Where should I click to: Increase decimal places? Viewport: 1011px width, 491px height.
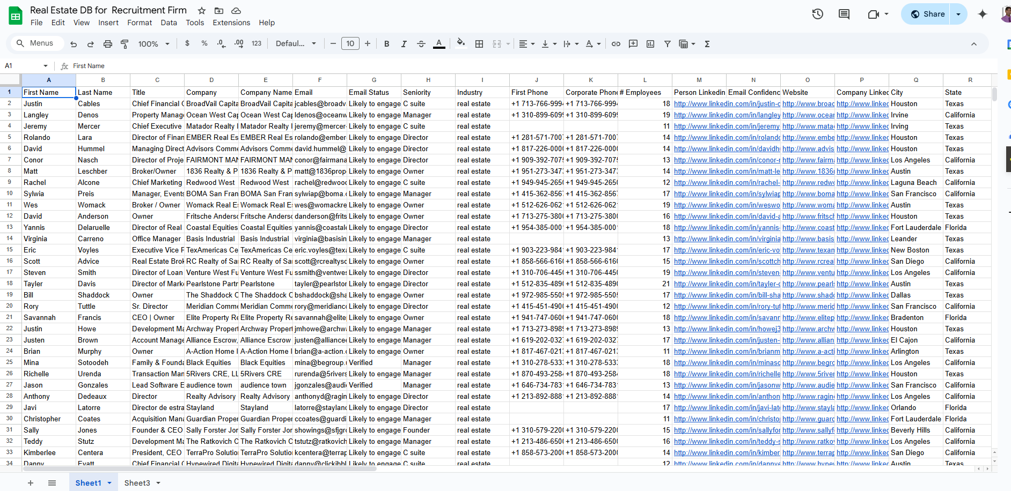click(x=239, y=44)
